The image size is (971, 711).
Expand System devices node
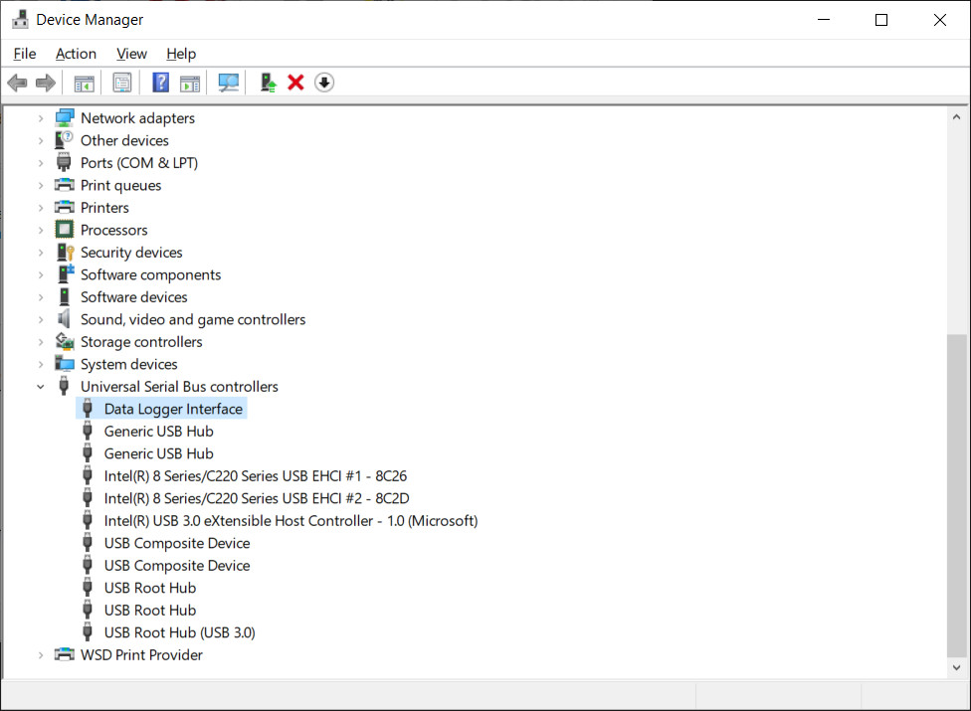coord(41,365)
